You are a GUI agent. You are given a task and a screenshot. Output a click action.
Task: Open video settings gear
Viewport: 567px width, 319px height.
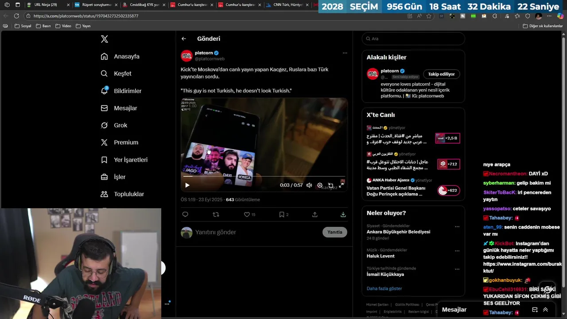320,185
